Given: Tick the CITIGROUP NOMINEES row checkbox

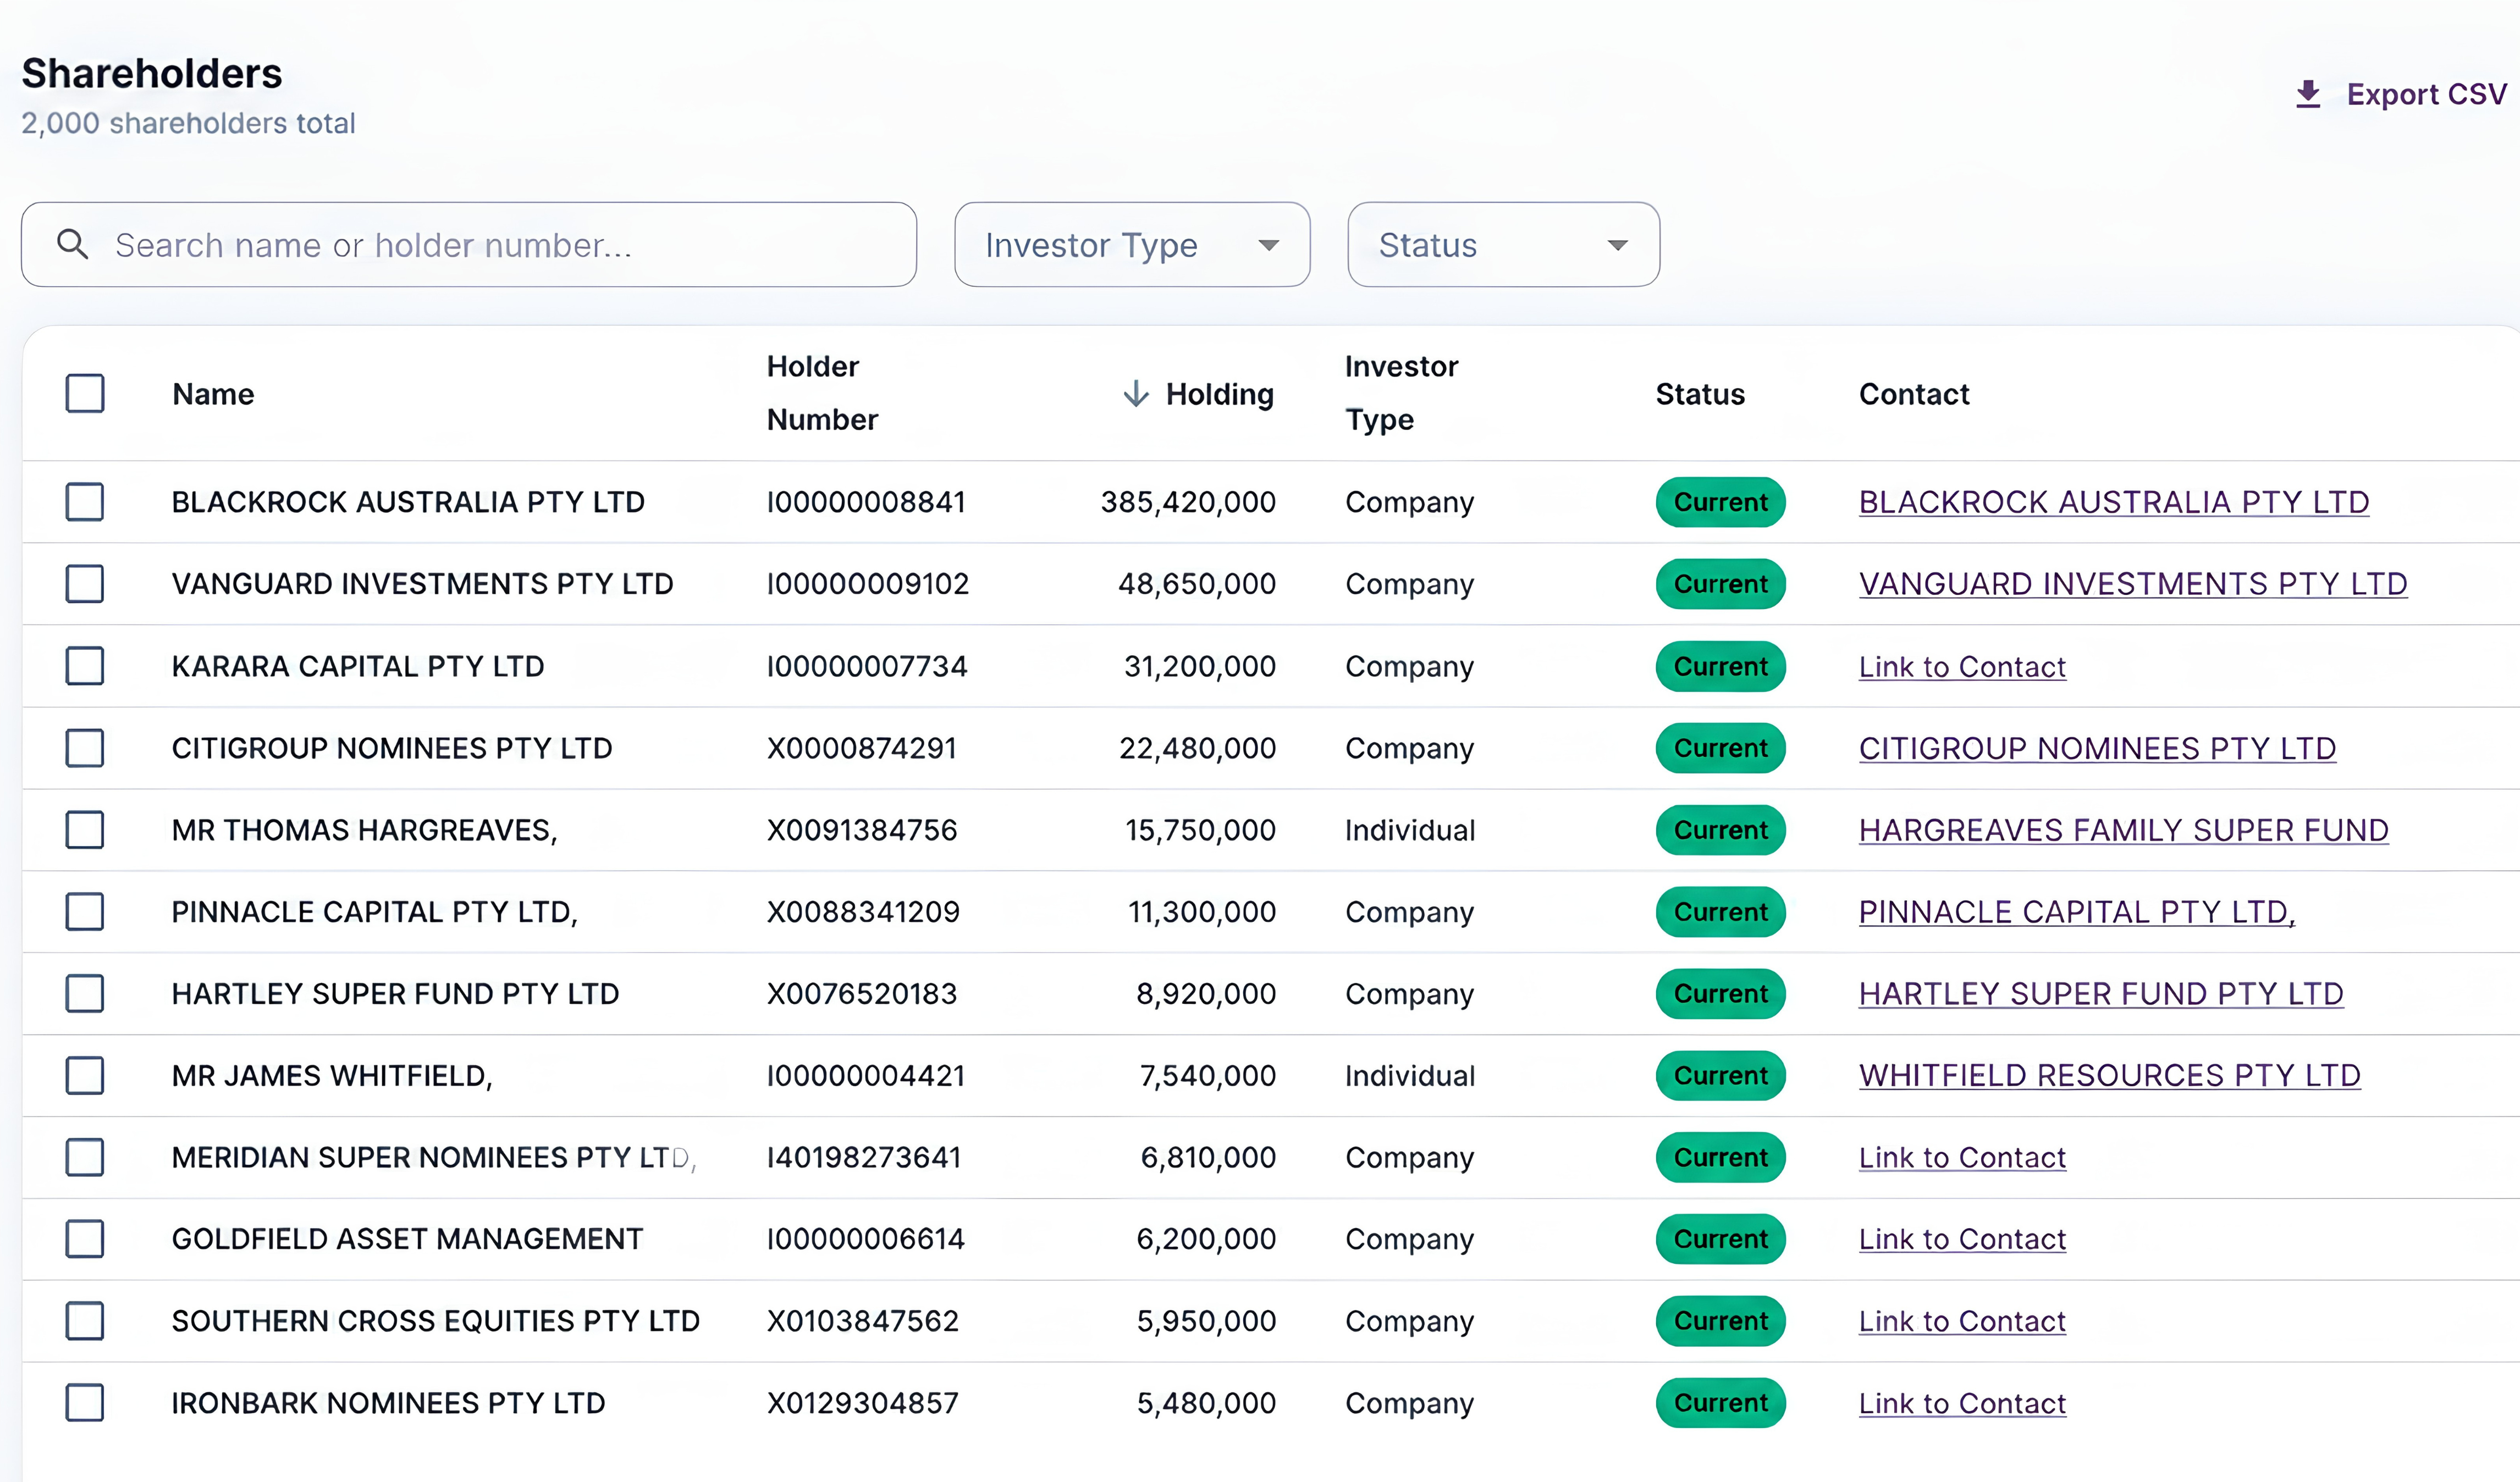Looking at the screenshot, I should pyautogui.click(x=85, y=748).
